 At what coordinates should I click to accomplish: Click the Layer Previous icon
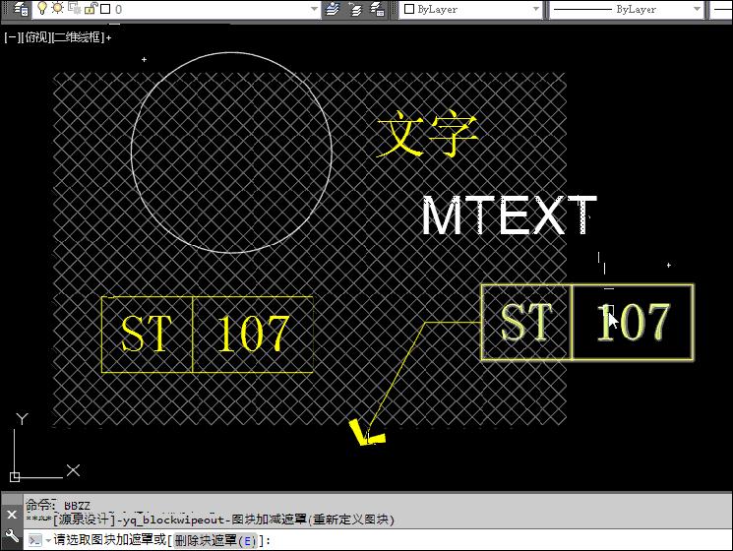coord(355,9)
